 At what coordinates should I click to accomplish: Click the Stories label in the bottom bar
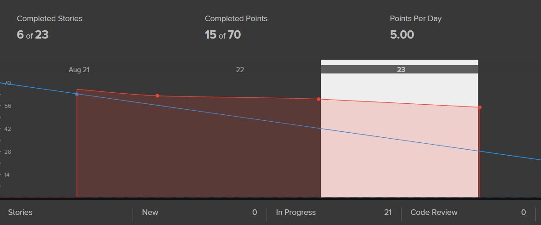[20, 213]
